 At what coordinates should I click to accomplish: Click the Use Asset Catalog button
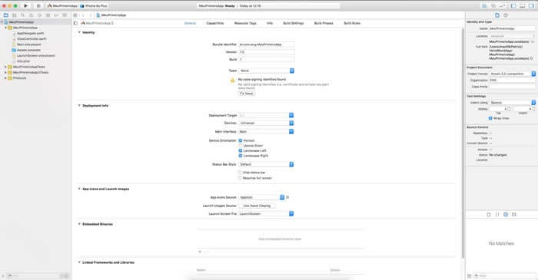click(x=257, y=206)
